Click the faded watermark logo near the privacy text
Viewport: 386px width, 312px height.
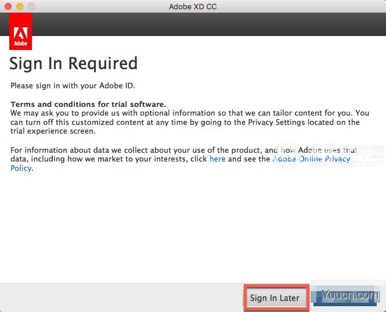(286, 156)
